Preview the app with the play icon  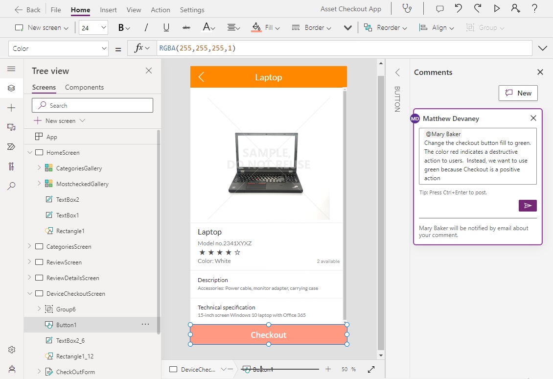click(496, 9)
